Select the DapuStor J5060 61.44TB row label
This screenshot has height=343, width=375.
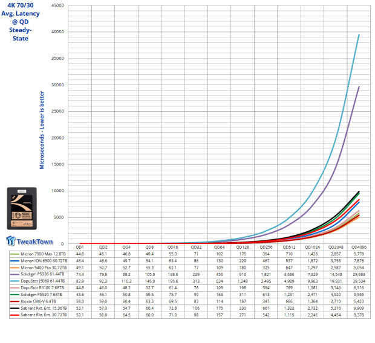pos(43,281)
